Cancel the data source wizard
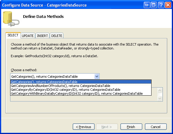The width and height of the screenshot is (173, 134). click(x=156, y=127)
